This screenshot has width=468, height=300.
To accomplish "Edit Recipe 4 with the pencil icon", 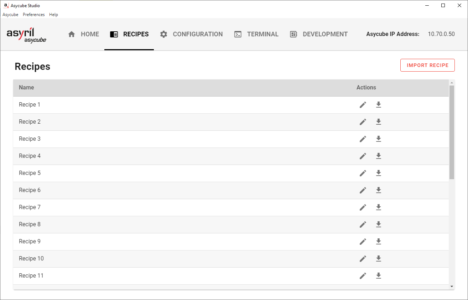I will point(363,156).
